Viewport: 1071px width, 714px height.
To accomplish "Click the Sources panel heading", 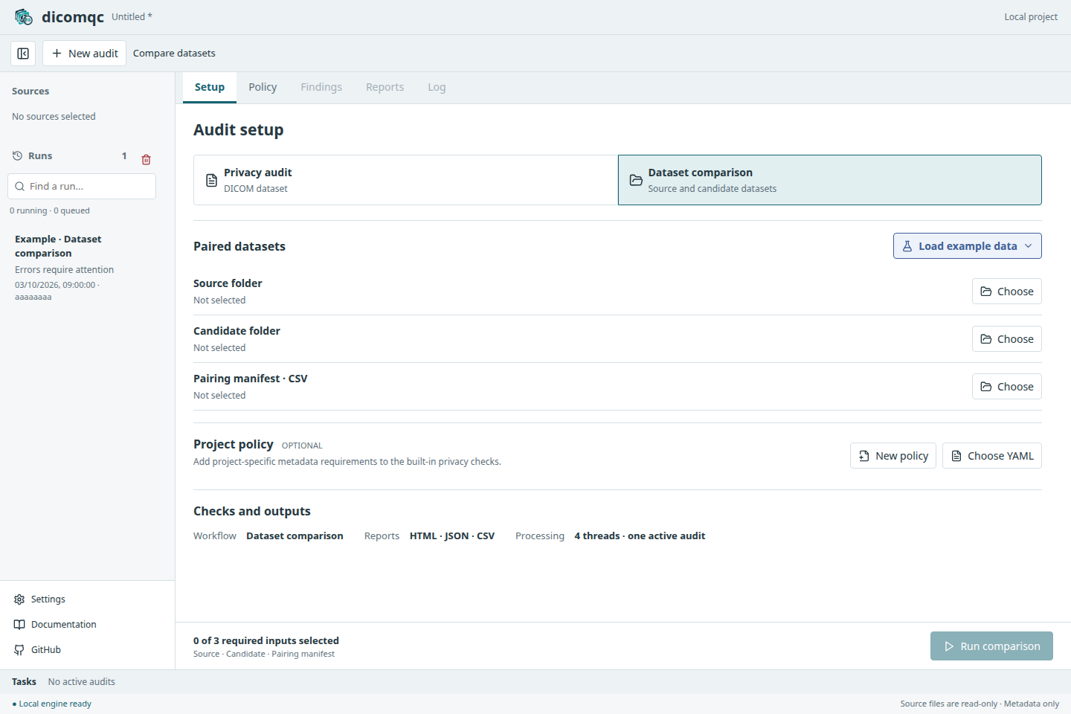I will 30,91.
